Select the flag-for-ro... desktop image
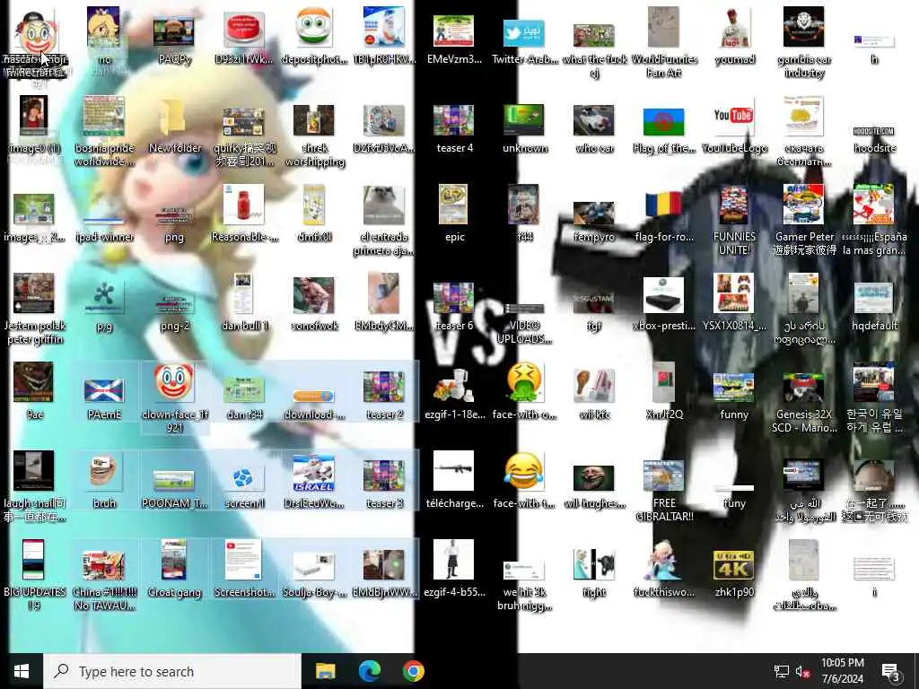The image size is (919, 689). click(663, 217)
